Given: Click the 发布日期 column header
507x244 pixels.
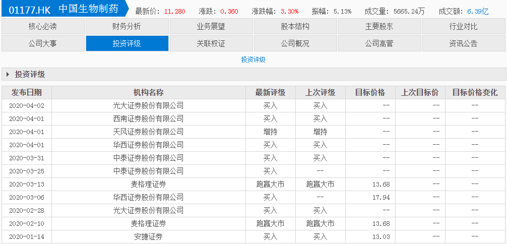Looking at the screenshot, I should point(27,93).
